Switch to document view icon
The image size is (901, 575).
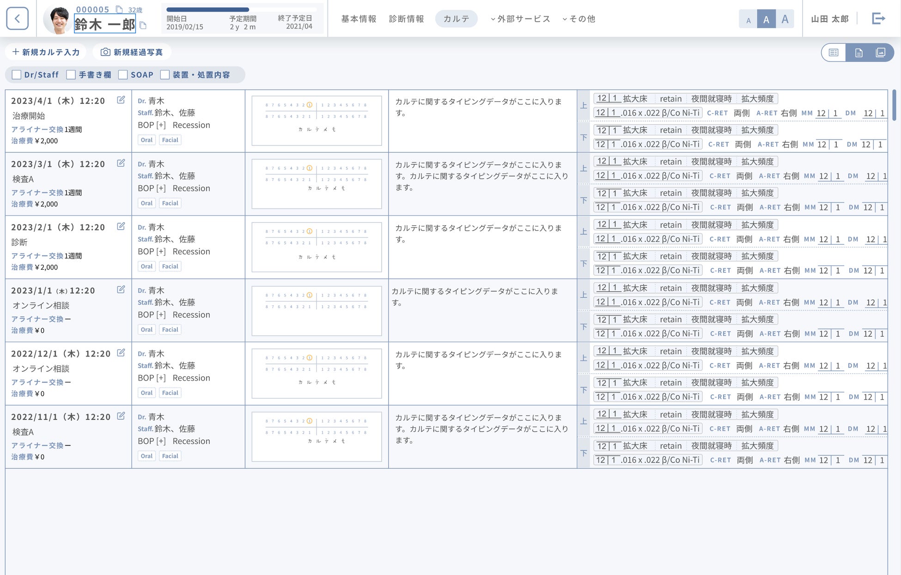858,53
